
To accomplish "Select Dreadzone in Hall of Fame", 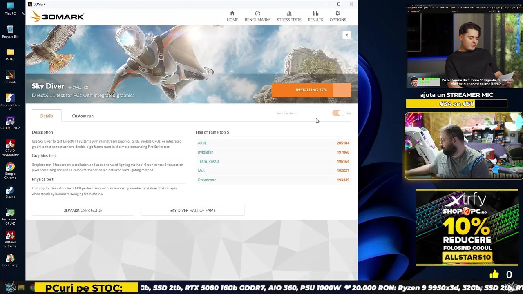I will [x=207, y=180].
